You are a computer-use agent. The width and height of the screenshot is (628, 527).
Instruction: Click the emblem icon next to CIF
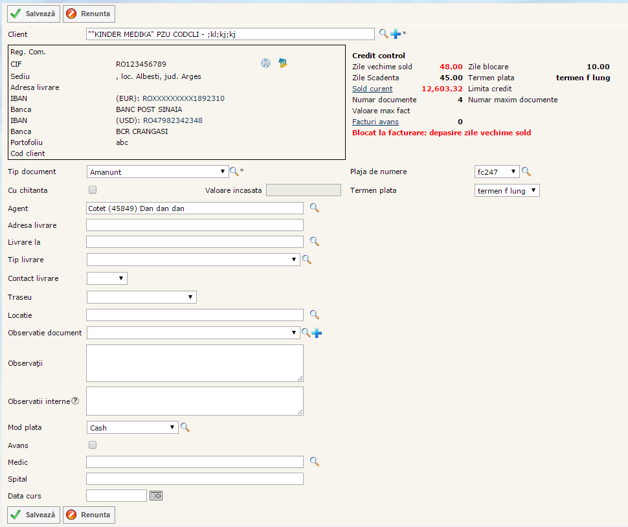click(x=265, y=63)
